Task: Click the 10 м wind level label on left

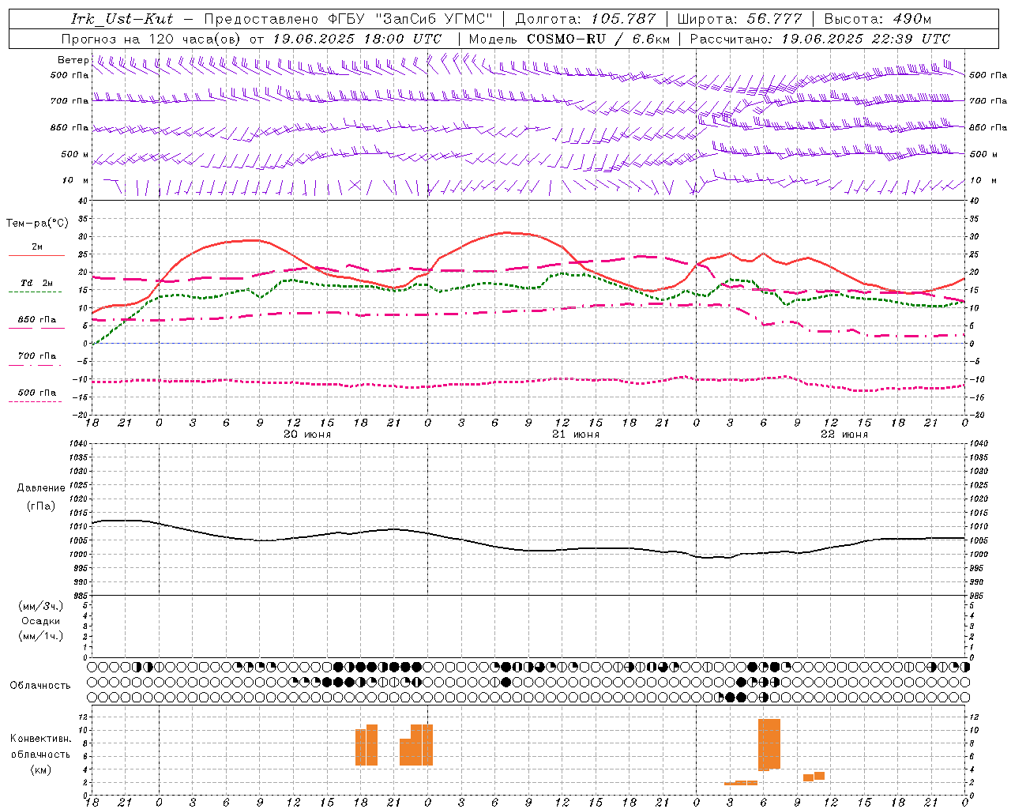Action: [75, 180]
